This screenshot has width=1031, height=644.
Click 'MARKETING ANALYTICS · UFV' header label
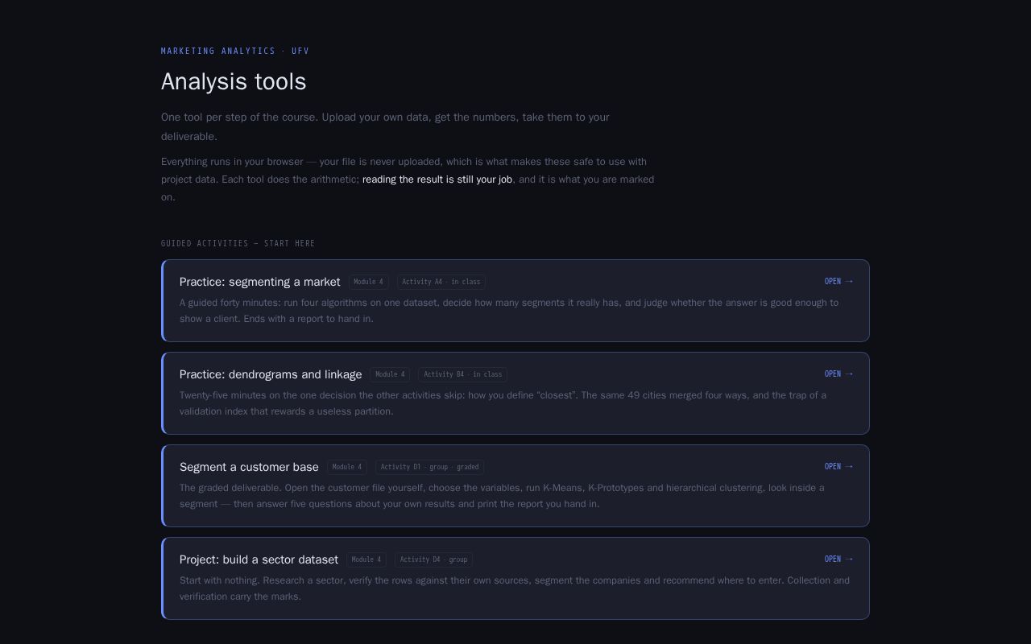235,51
